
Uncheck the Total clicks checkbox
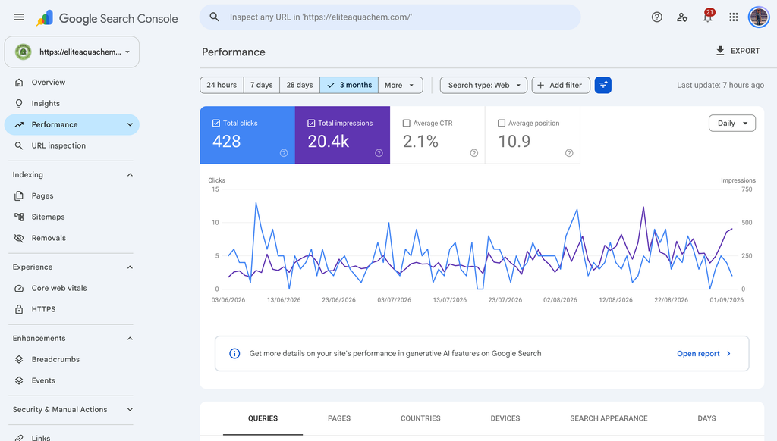pyautogui.click(x=216, y=124)
